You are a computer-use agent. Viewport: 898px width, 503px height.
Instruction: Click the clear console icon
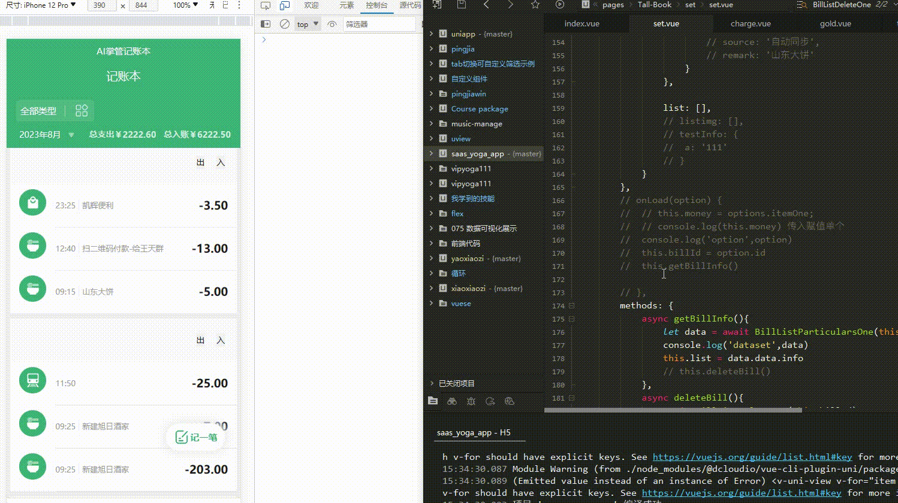[x=285, y=24]
